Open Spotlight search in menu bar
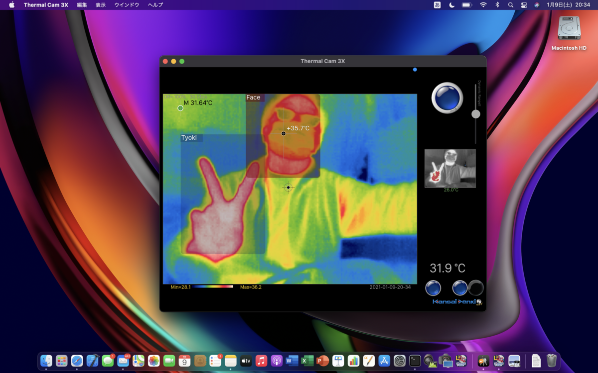 point(511,5)
